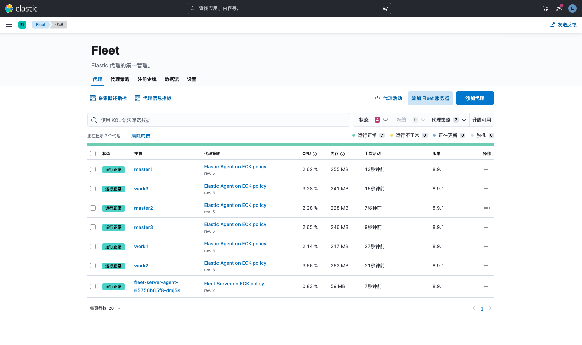Open actions menu for work2
Screen dimensions: 582x345
(487, 266)
